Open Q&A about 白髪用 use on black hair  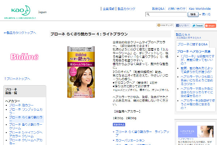(x=197, y=60)
